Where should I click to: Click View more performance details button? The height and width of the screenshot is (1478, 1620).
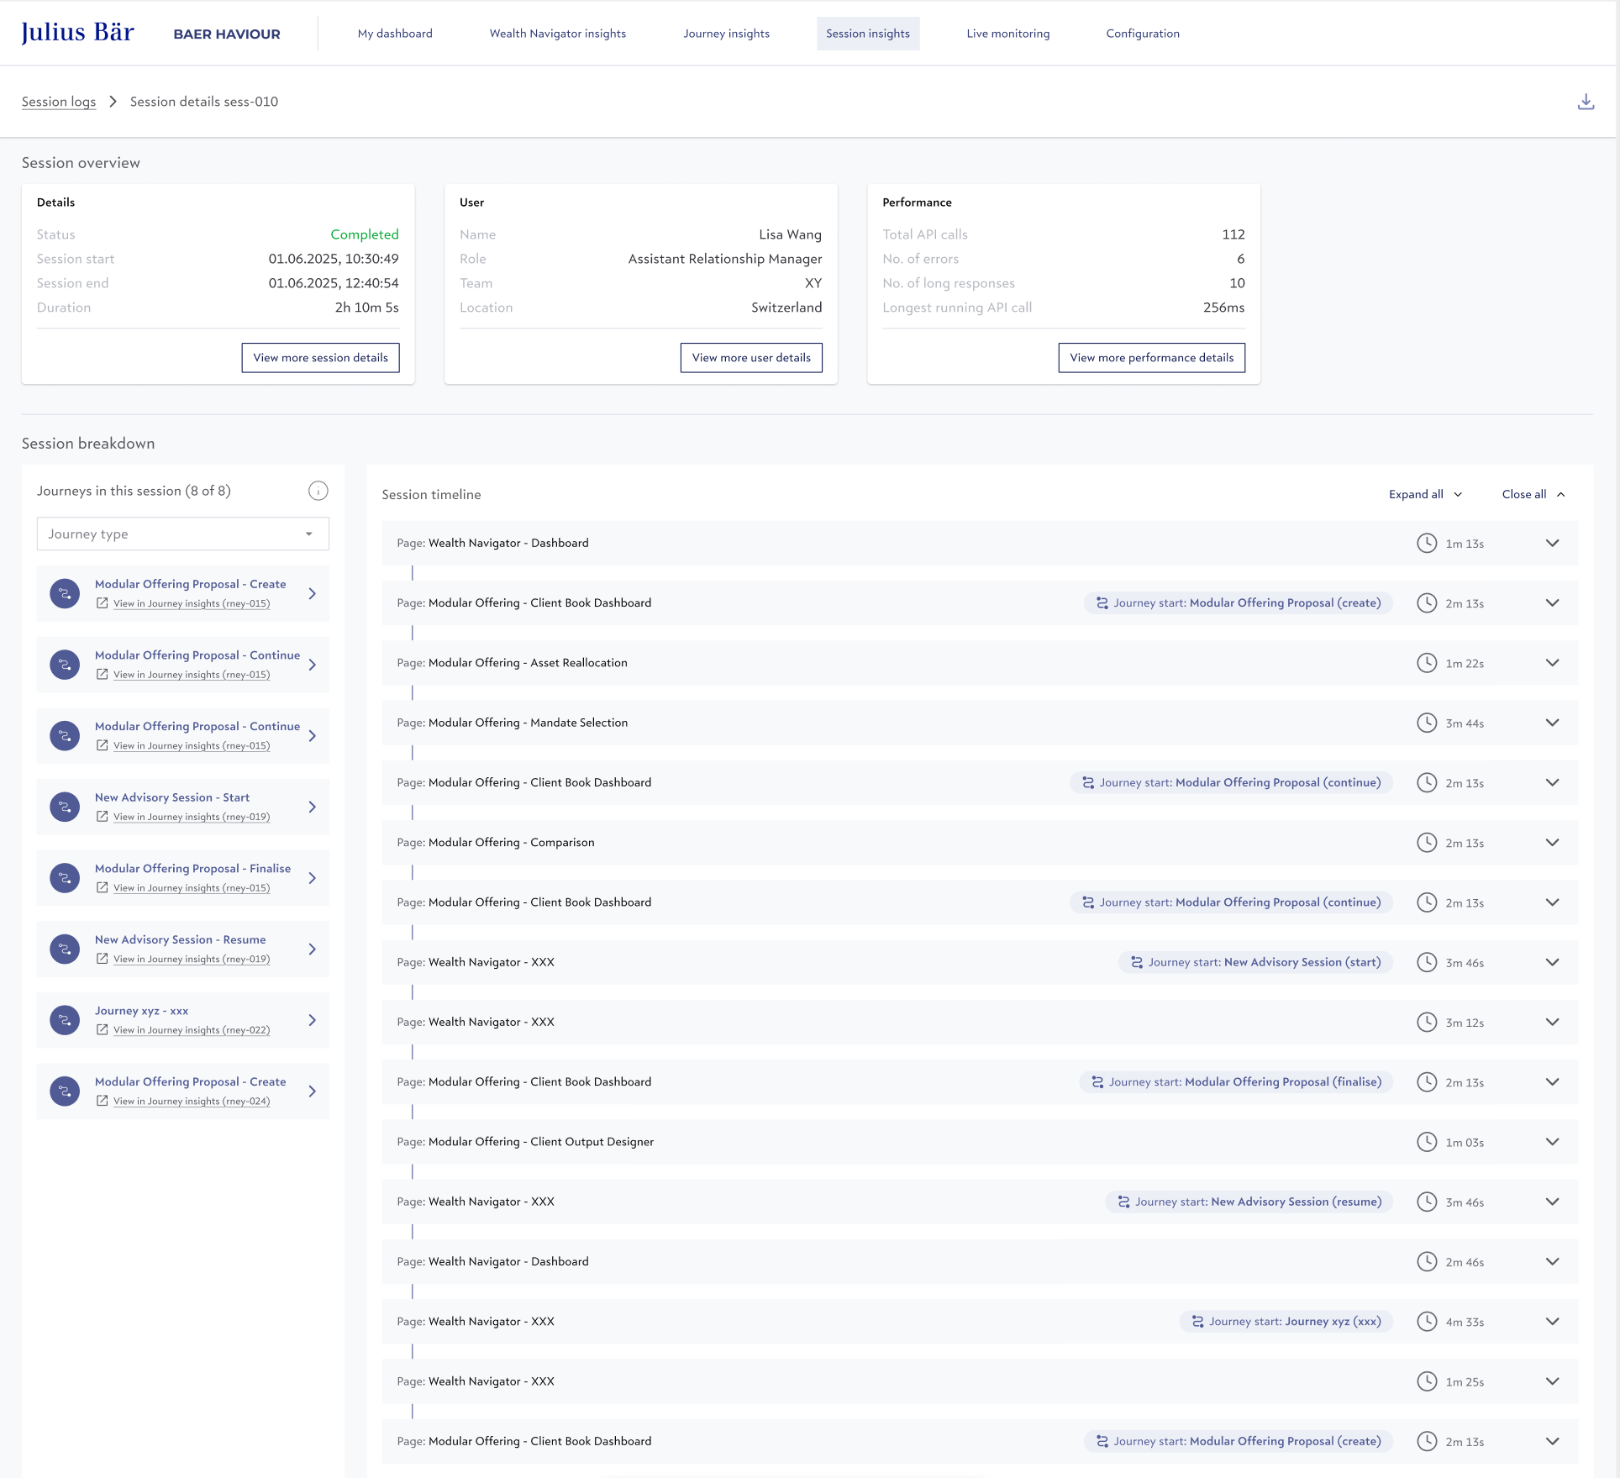(1151, 358)
